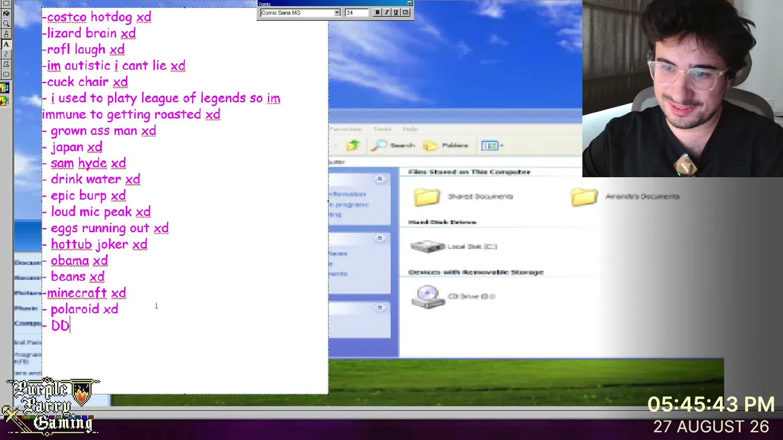783x440 pixels.
Task: Toggle Italic in the Fonts toolbar
Action: 386,12
